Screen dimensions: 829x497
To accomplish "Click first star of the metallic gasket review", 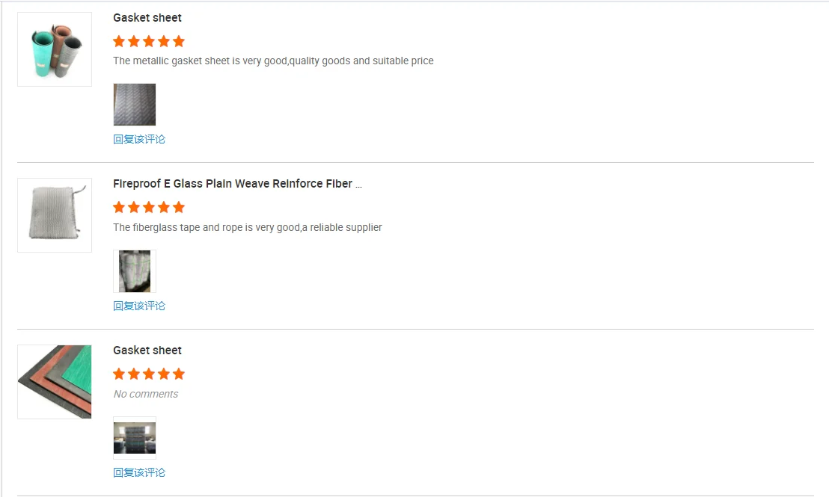I will coord(119,41).
